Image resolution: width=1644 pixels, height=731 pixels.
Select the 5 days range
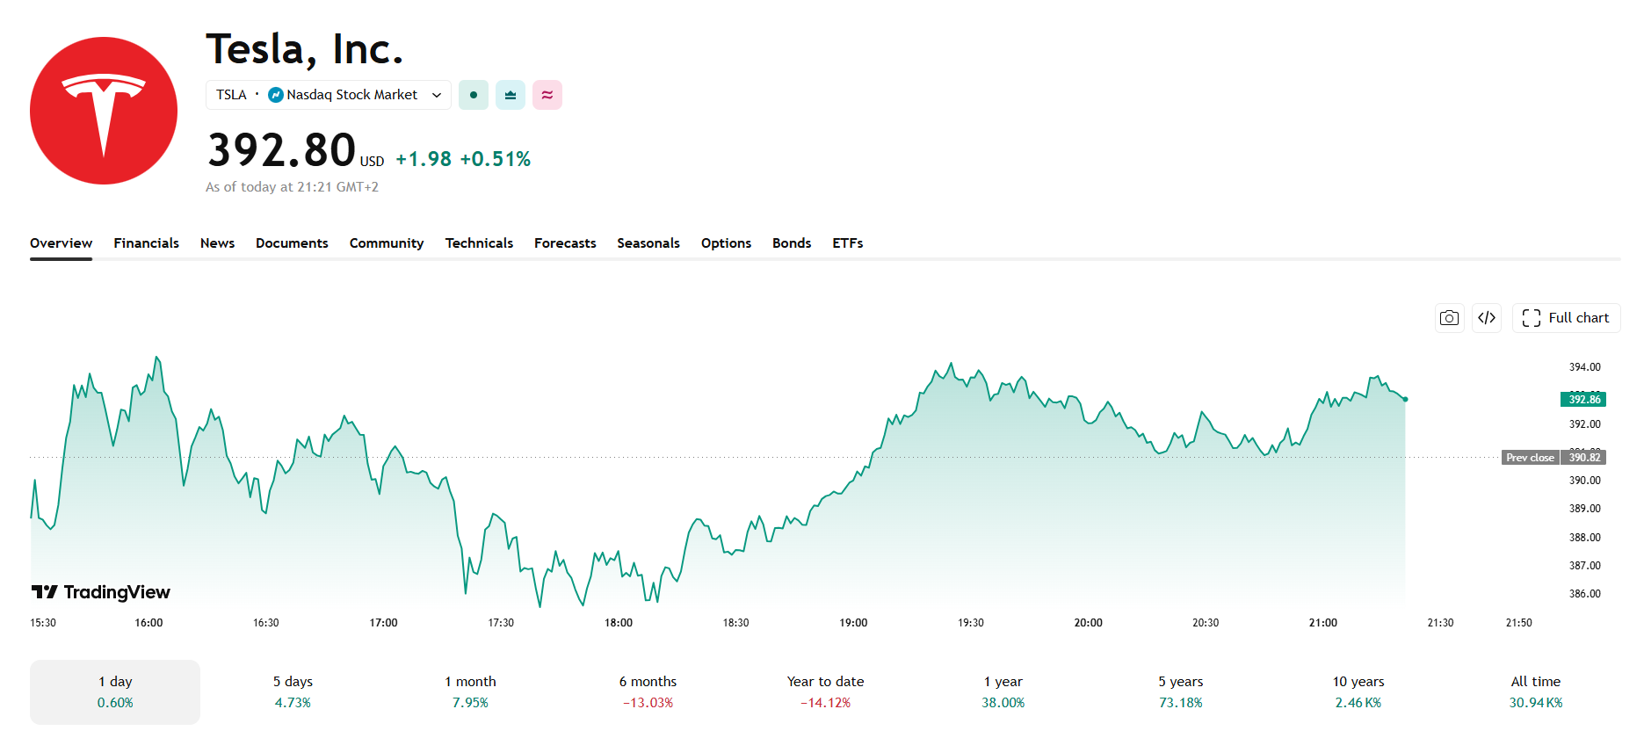coord(293,692)
